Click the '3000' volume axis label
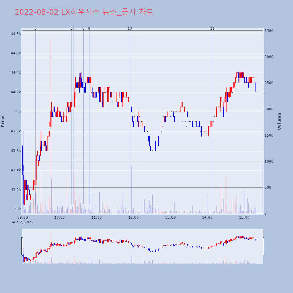 point(269,57)
